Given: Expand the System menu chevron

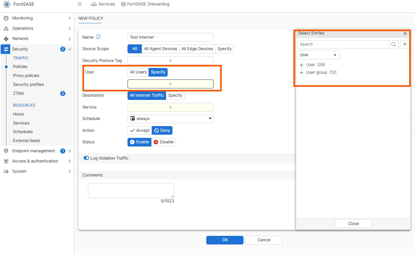Looking at the screenshot, I should click(69, 171).
